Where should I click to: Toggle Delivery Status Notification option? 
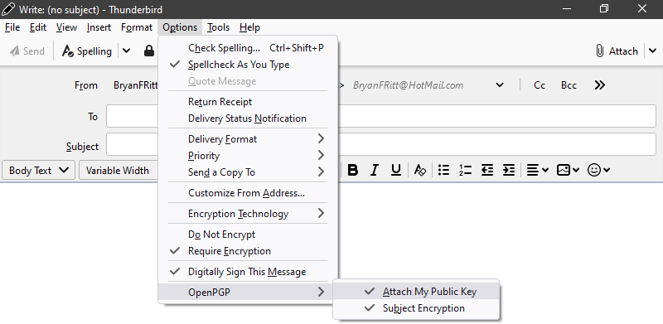tap(247, 118)
